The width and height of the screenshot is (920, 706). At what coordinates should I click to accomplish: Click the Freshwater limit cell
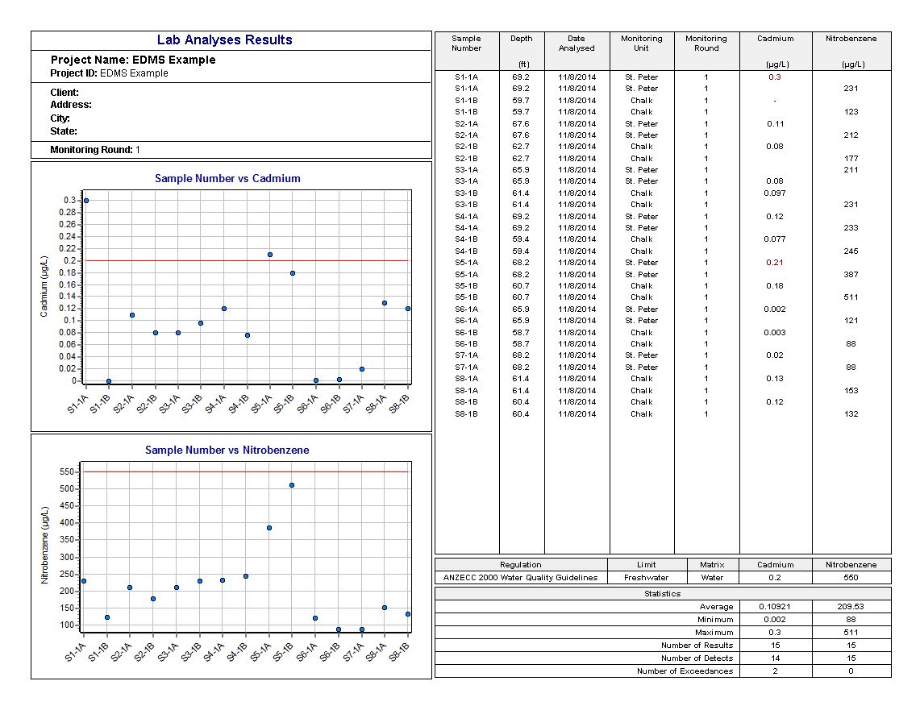[646, 578]
